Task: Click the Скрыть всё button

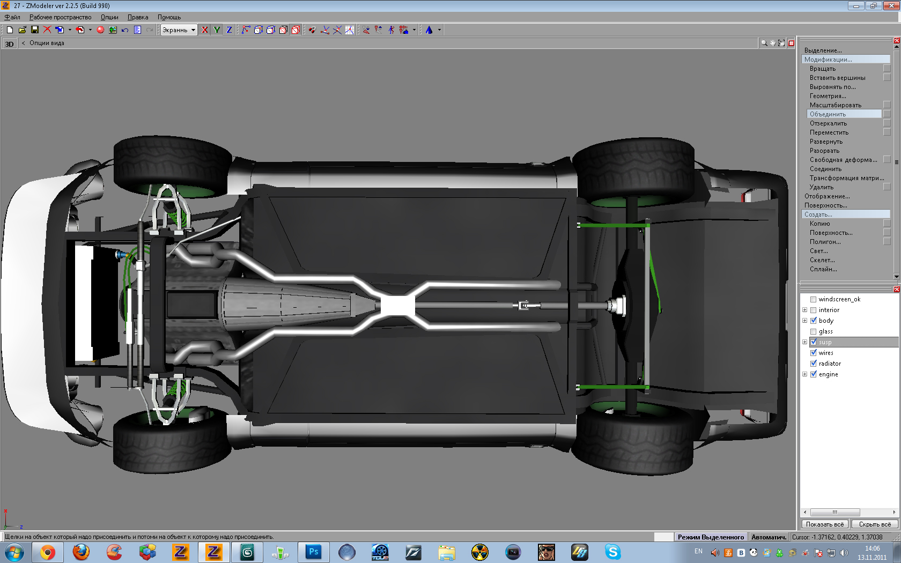Action: [875, 524]
